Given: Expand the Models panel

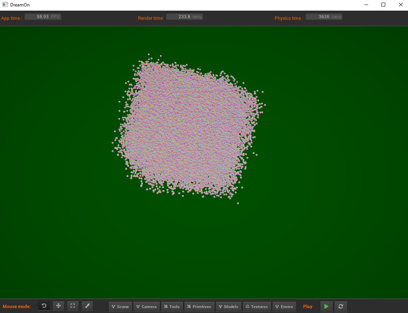Looking at the screenshot, I should pyautogui.click(x=228, y=307).
